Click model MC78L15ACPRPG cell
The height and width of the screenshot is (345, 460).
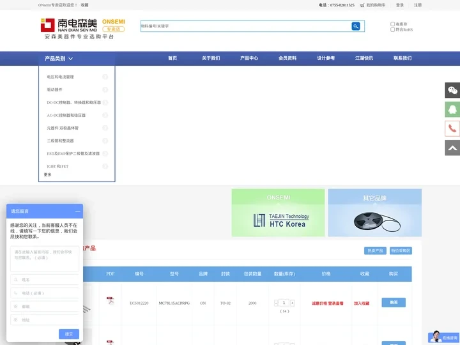[x=174, y=303]
